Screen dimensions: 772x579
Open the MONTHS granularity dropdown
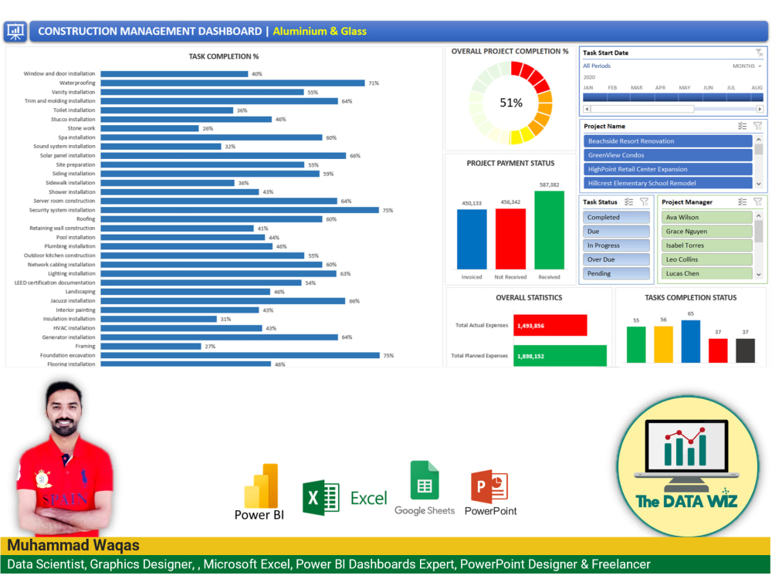coord(747,66)
